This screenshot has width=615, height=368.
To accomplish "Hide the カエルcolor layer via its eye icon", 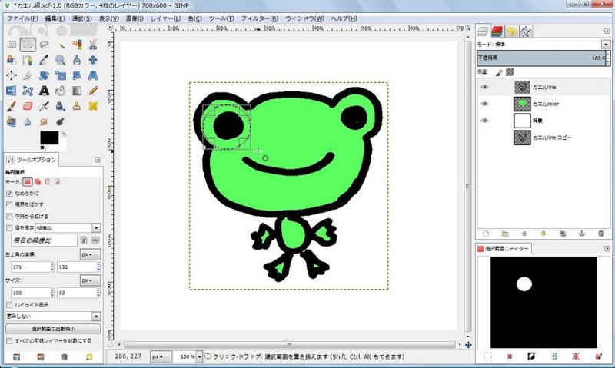I will click(485, 104).
